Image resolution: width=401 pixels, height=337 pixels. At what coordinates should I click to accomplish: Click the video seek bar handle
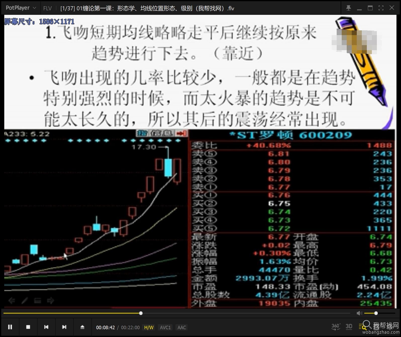click(x=141, y=313)
